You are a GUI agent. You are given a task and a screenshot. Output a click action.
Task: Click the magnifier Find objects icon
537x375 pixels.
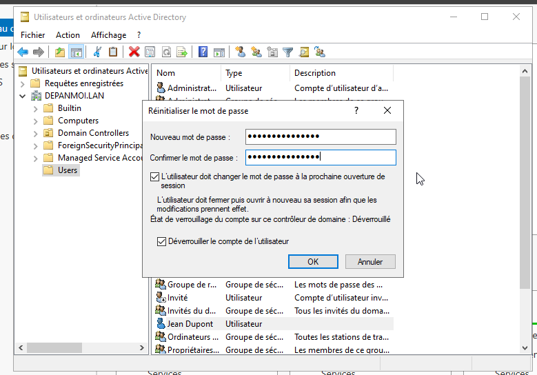[304, 52]
